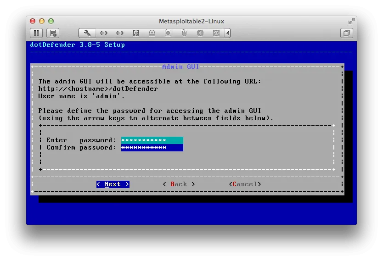The image size is (383, 261).
Task: Click the sharing sync icon in toolbar
Action: click(x=216, y=33)
